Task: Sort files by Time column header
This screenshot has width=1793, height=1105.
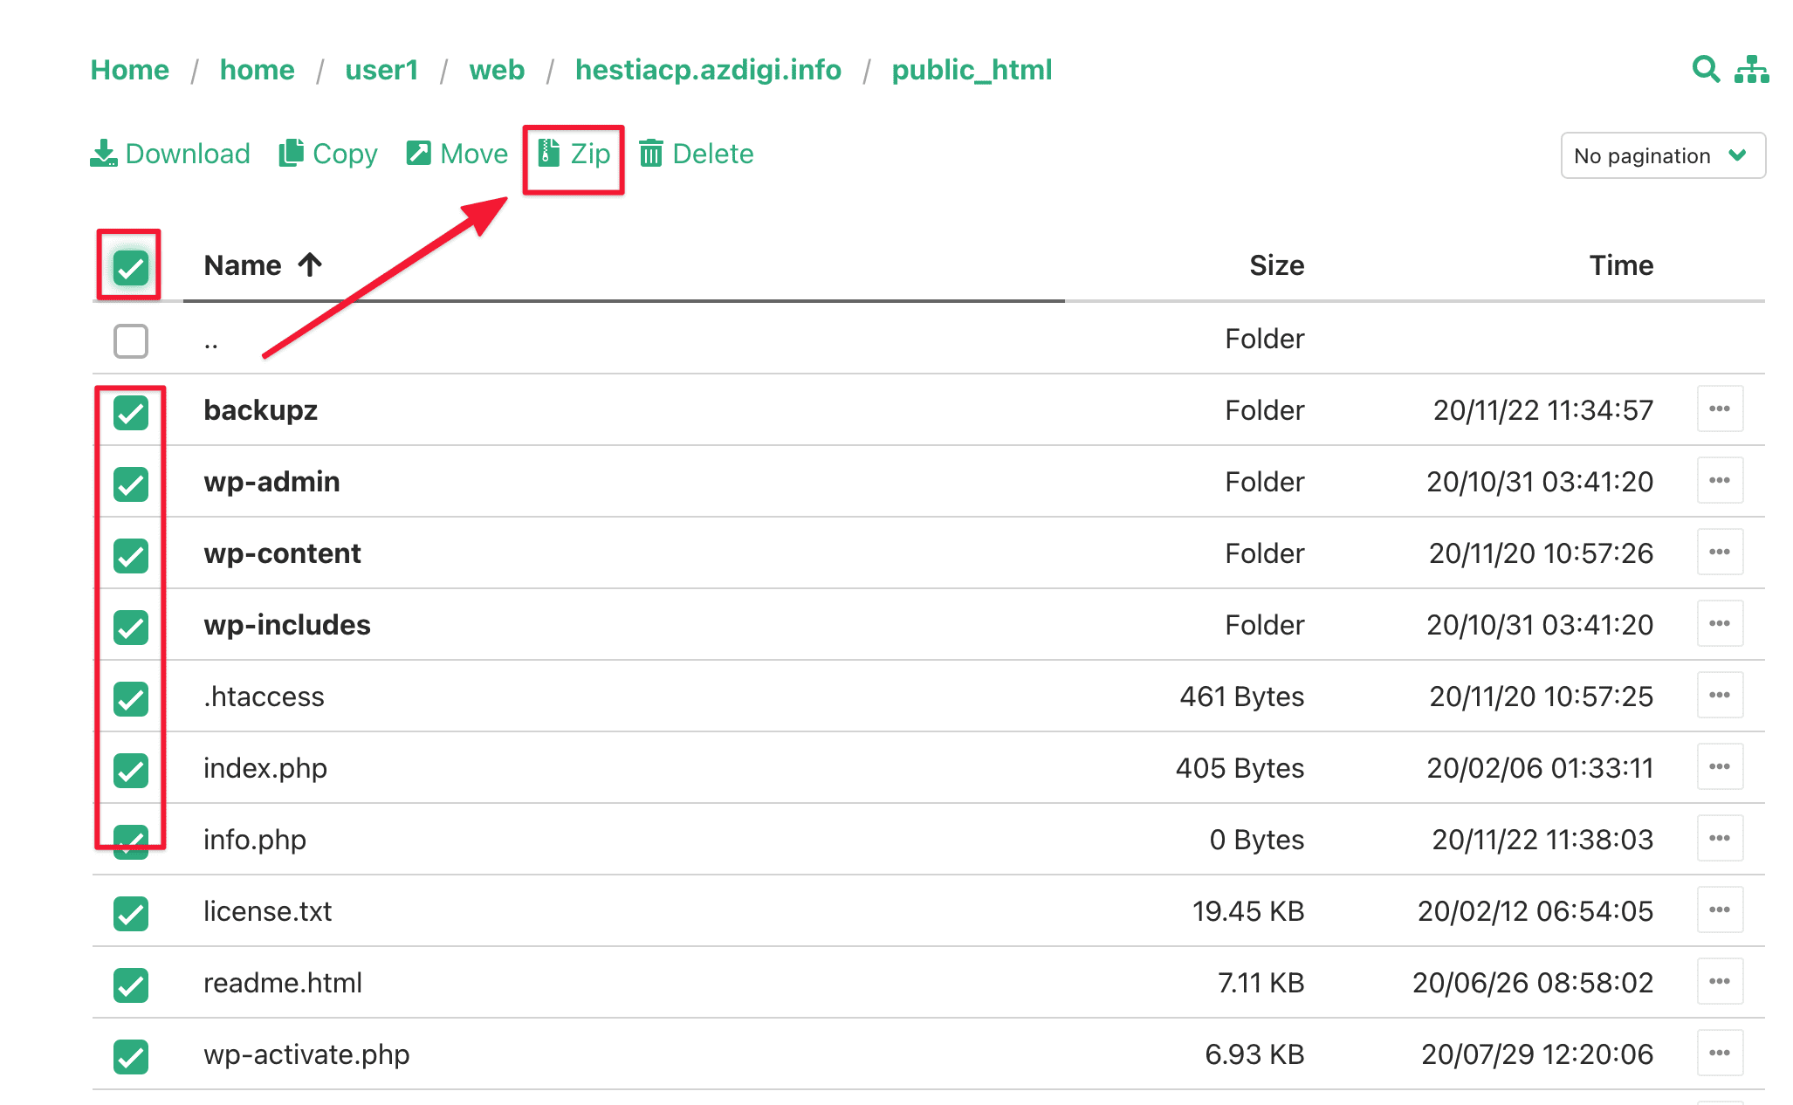Action: [x=1620, y=265]
